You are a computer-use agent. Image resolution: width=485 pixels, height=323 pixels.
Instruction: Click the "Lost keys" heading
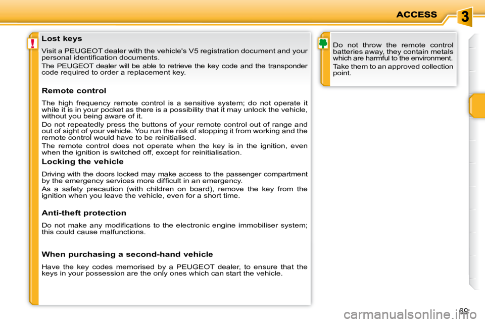(62, 39)
